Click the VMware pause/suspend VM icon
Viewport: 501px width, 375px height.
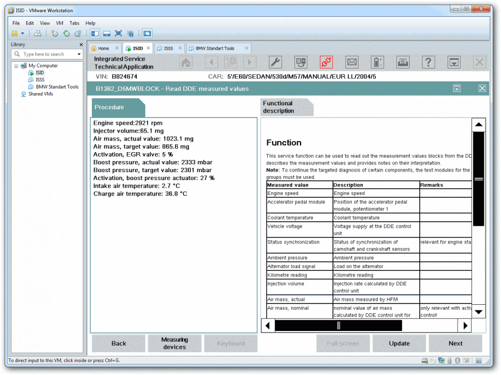pos(14,33)
